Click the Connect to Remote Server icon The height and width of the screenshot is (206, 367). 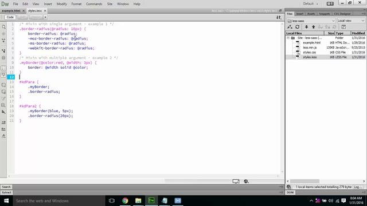(x=290, y=27)
